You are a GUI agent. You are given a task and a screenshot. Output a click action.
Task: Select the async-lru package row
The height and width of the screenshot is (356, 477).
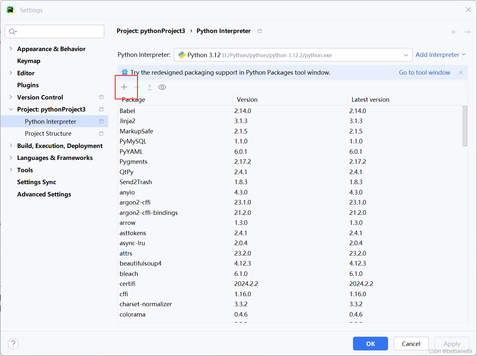tap(290, 243)
